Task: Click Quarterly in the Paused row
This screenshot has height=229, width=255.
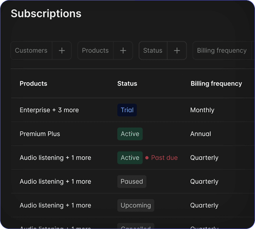Action: 204,182
